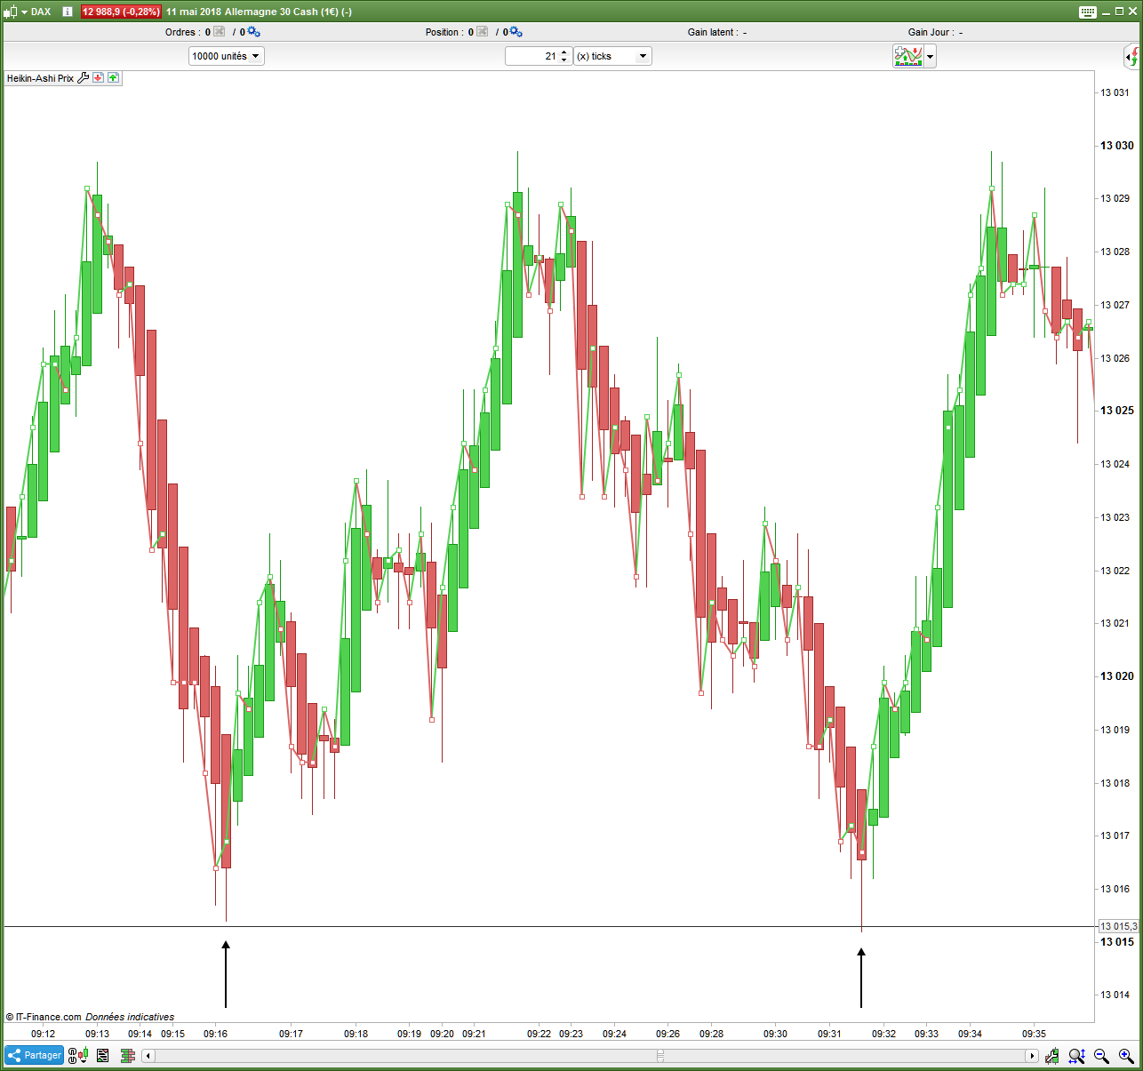Click the auto-fit zoom magnifier icon
This screenshot has height=1071, width=1143.
1077,1056
